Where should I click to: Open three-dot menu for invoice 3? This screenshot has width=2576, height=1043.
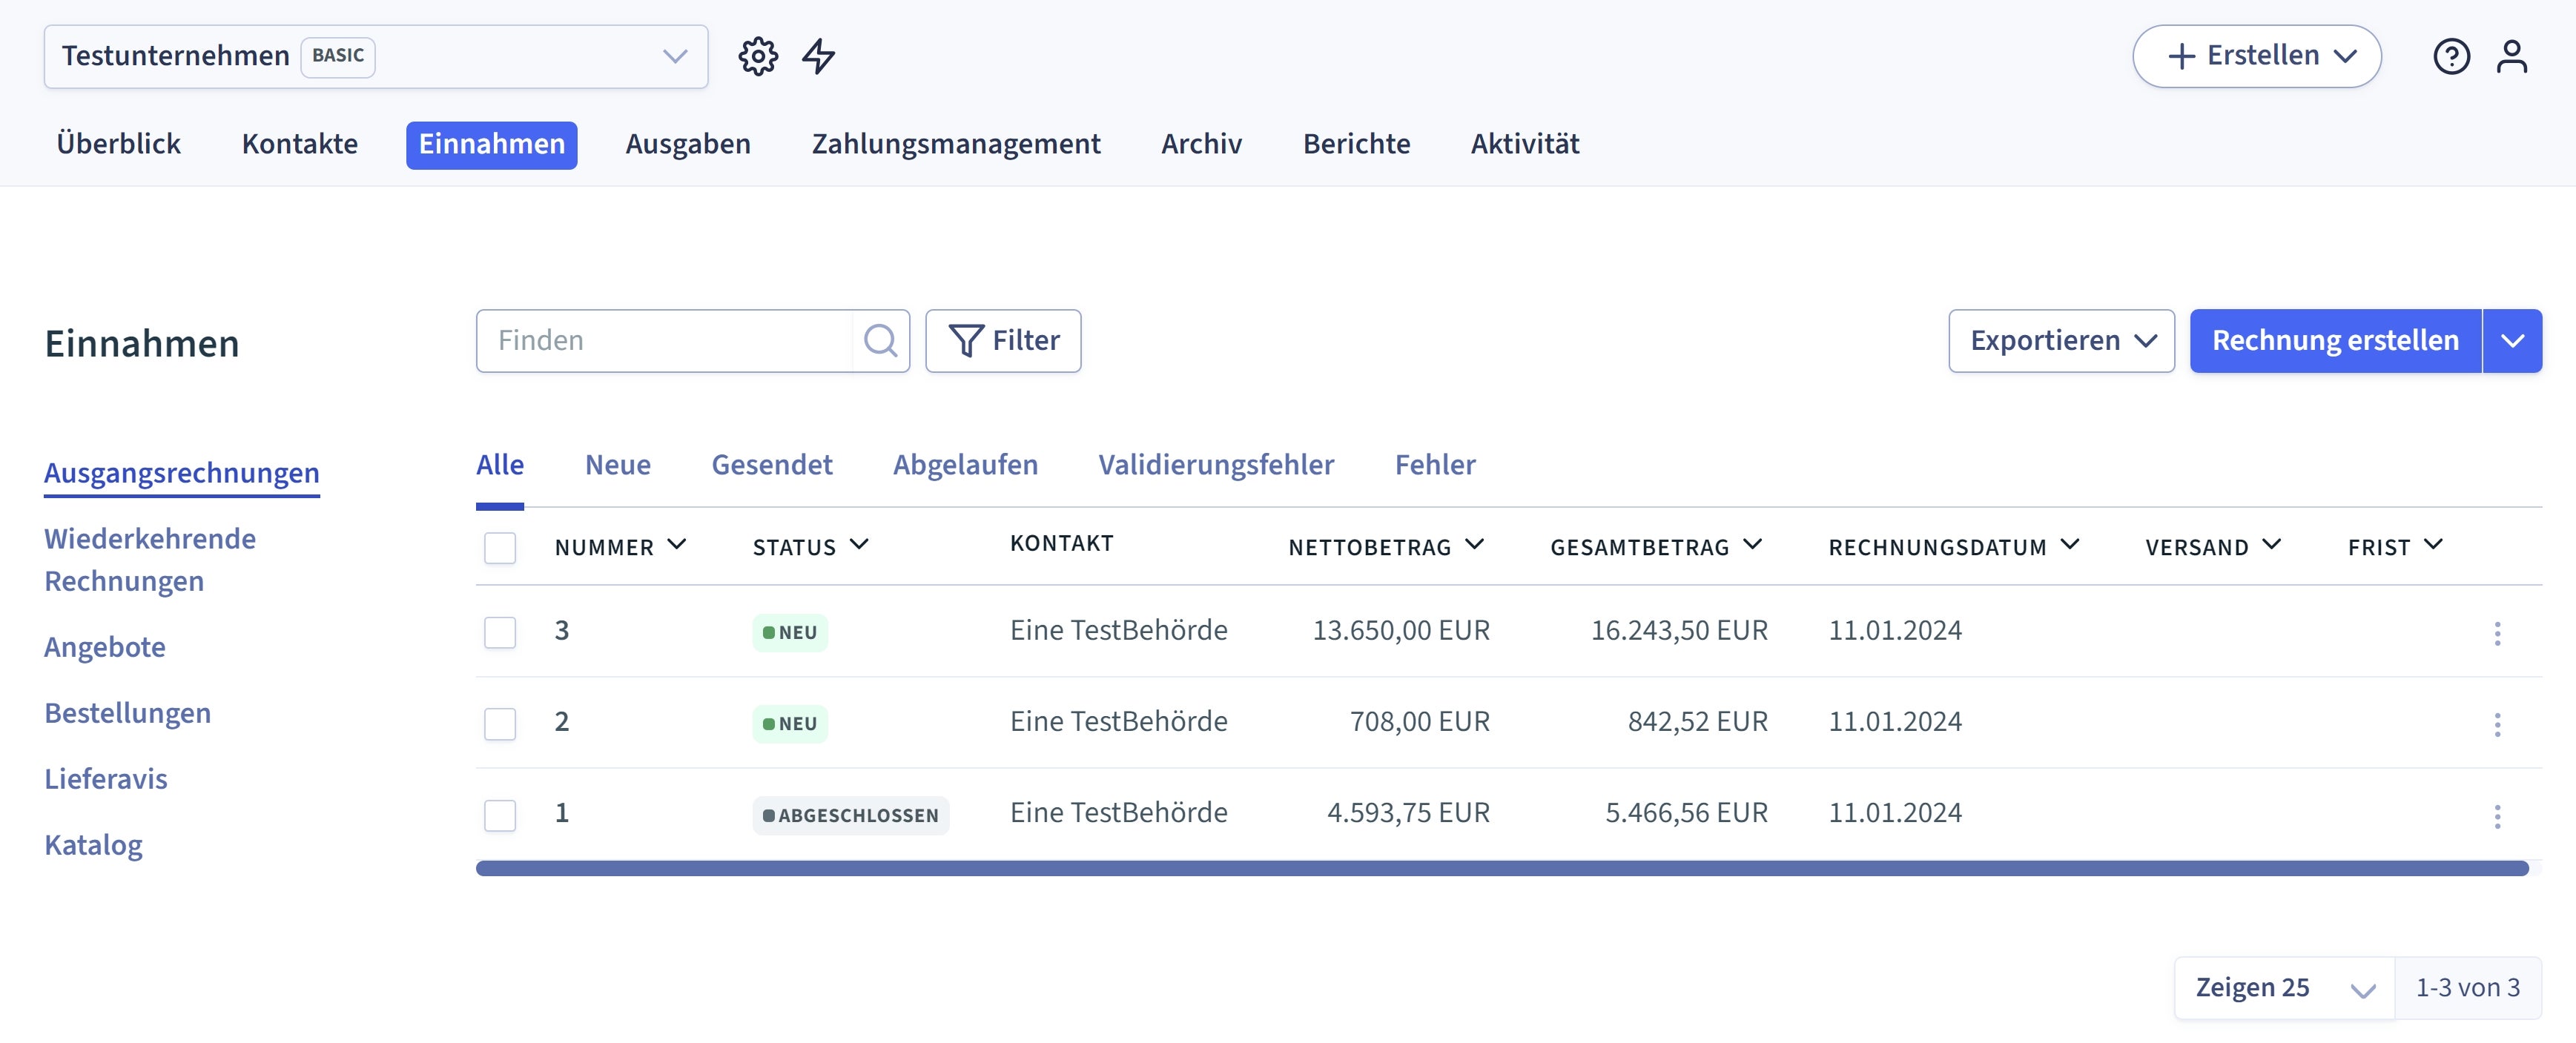point(2497,633)
